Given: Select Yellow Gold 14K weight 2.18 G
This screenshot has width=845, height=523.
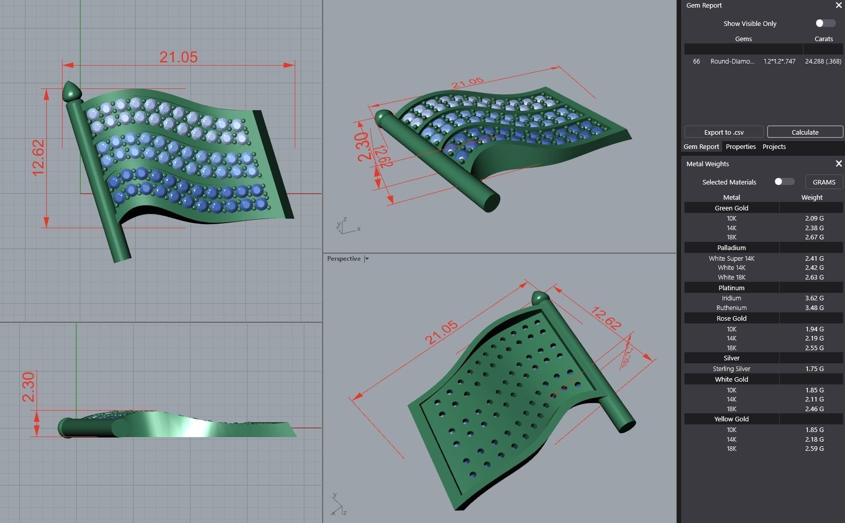Looking at the screenshot, I should pos(814,439).
